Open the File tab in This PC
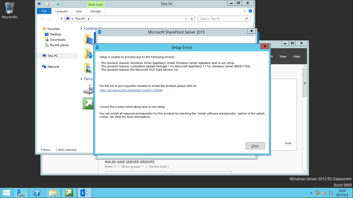Screen dimensions: 353x198 (44, 11)
